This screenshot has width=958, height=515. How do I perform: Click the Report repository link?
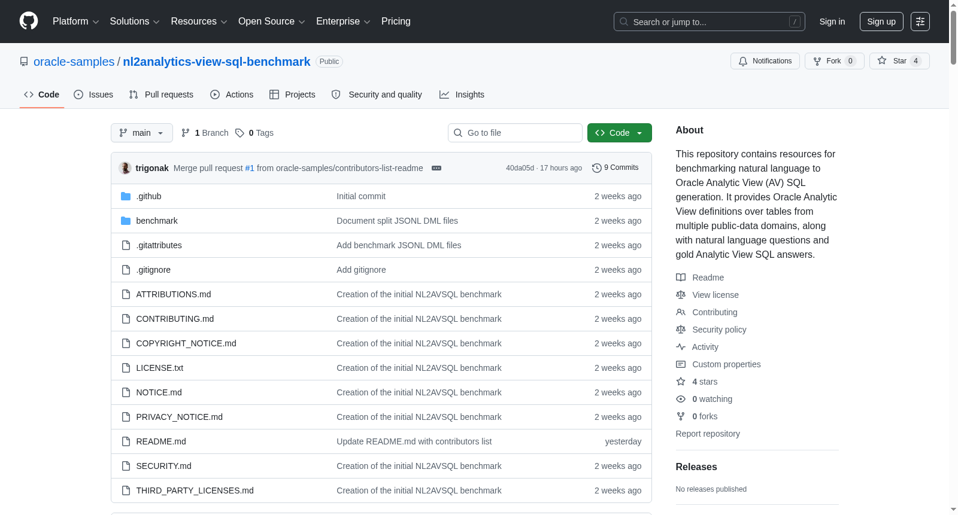click(x=708, y=434)
